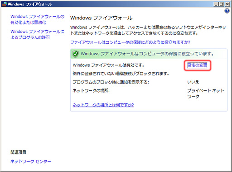The width and height of the screenshot is (232, 172).
Task: Maximize the Windows ファイアウォール window
Action: pos(222,4)
